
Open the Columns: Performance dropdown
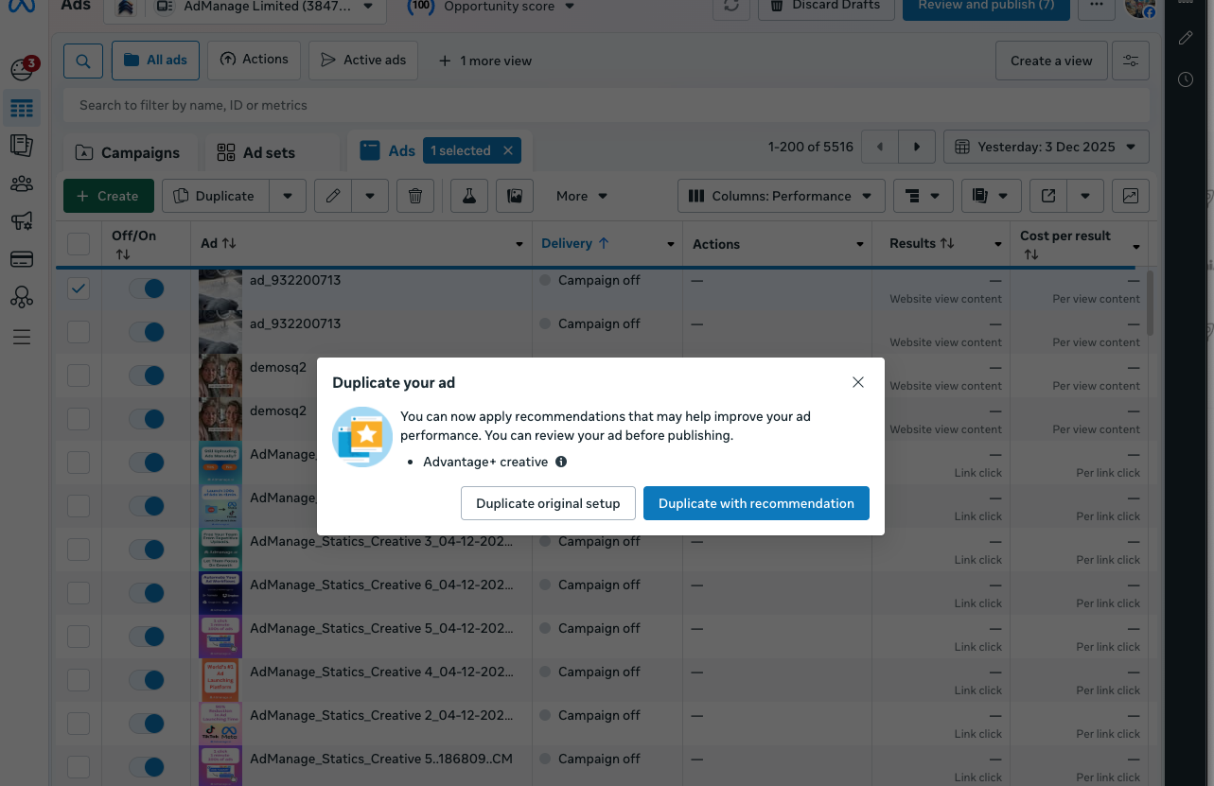[781, 196]
